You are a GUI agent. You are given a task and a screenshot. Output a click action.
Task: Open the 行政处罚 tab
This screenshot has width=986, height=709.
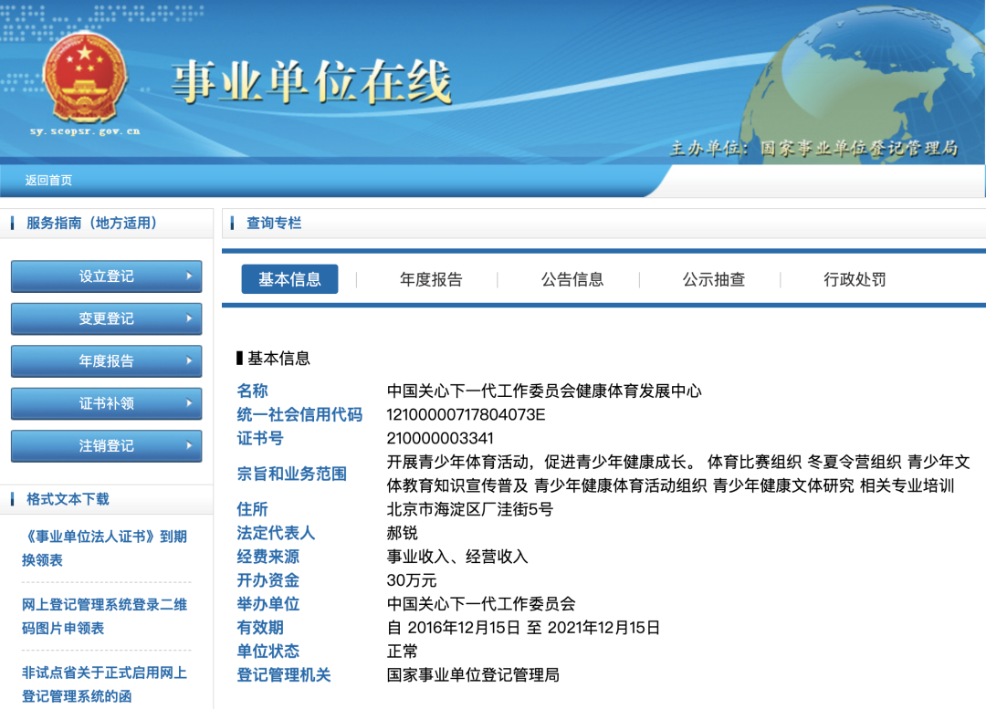(x=854, y=279)
